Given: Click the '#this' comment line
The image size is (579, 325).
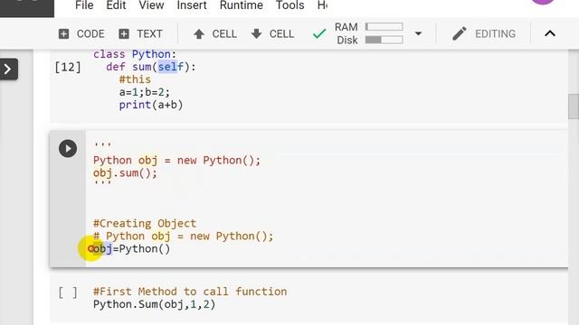Looking at the screenshot, I should tap(135, 79).
